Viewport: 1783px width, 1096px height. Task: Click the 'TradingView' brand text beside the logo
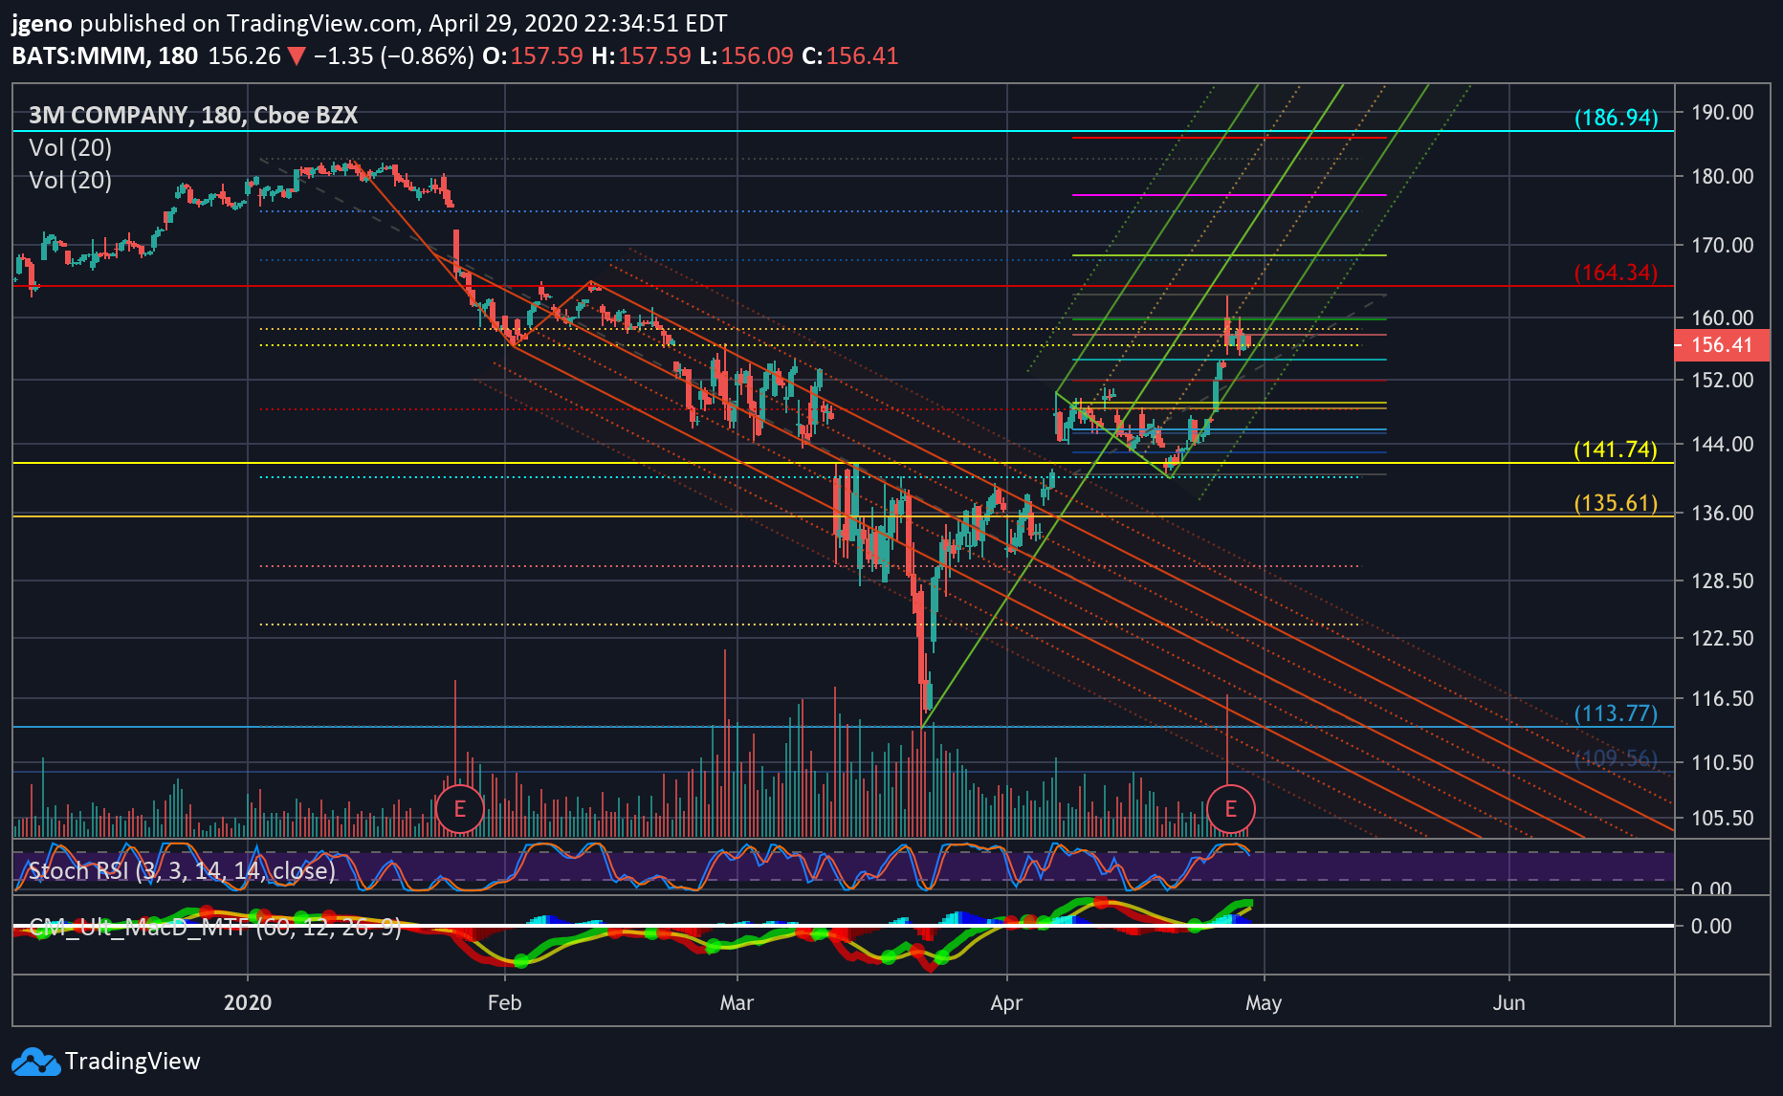coord(133,1062)
